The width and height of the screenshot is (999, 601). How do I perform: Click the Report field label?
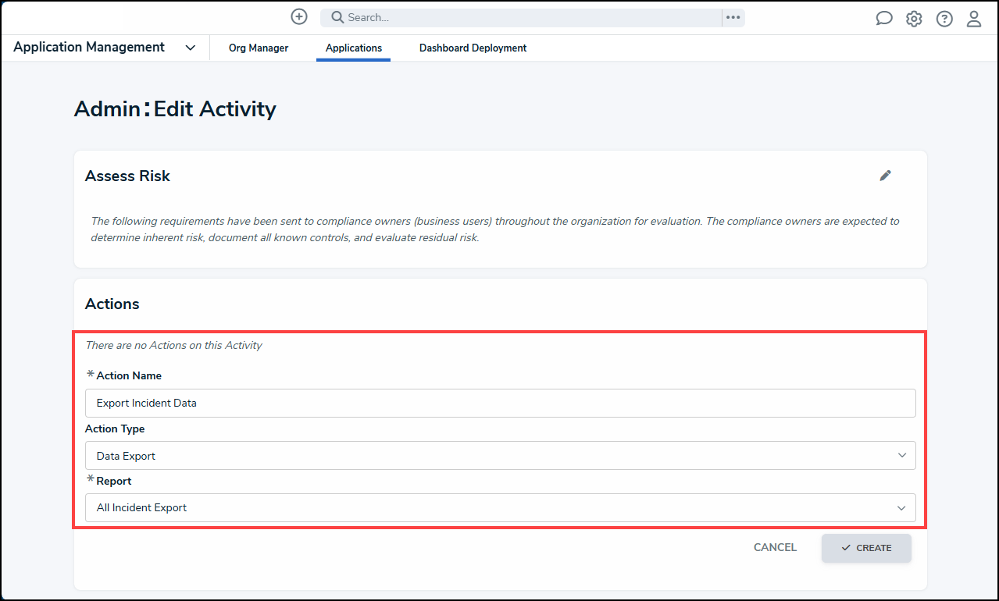[114, 481]
